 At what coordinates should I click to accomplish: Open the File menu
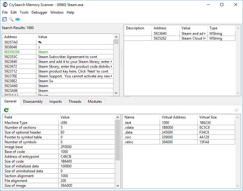tap(5, 12)
